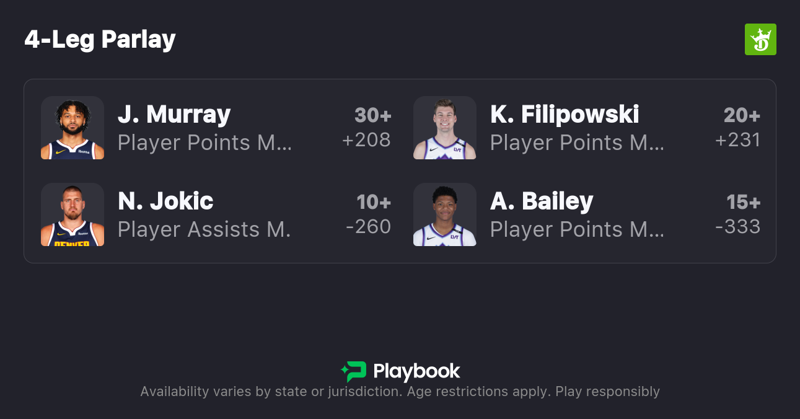
Task: Select the +208 odds for Murray
Action: tap(366, 140)
